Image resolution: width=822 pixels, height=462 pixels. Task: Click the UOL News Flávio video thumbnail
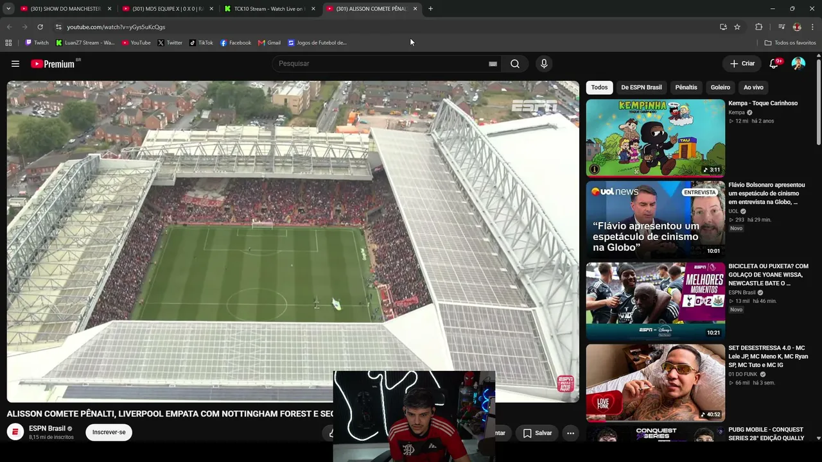pos(655,219)
